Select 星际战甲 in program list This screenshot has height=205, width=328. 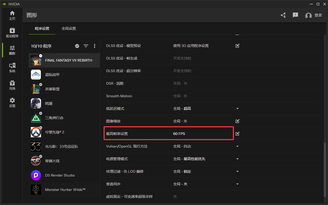(64, 75)
